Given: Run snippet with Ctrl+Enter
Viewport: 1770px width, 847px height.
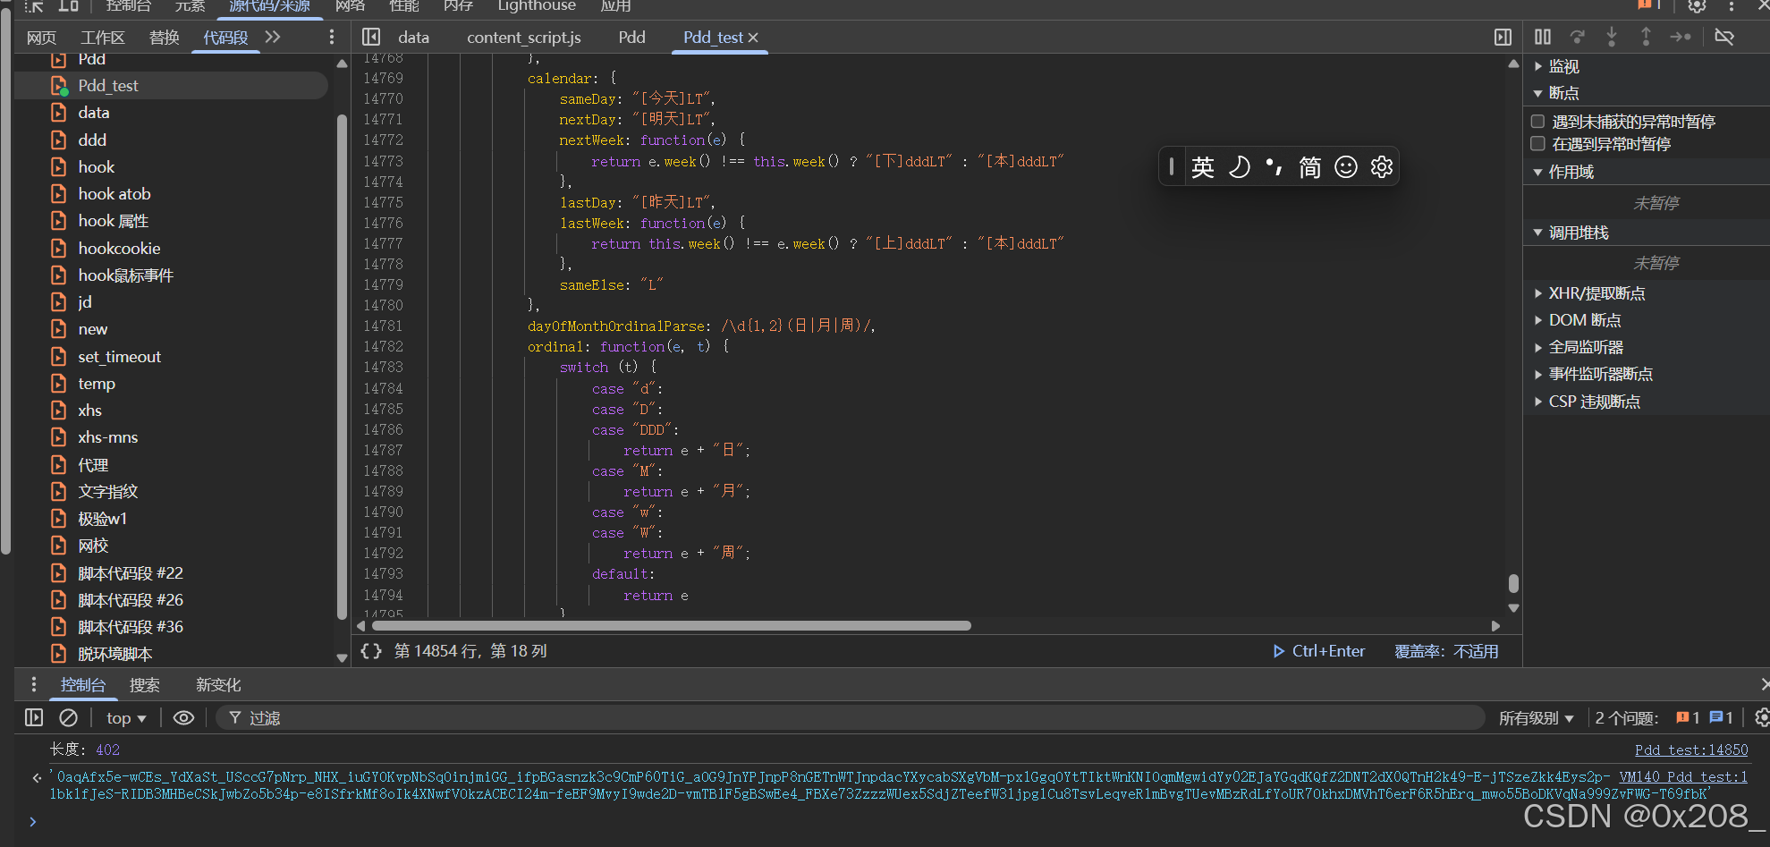Looking at the screenshot, I should click(1319, 651).
